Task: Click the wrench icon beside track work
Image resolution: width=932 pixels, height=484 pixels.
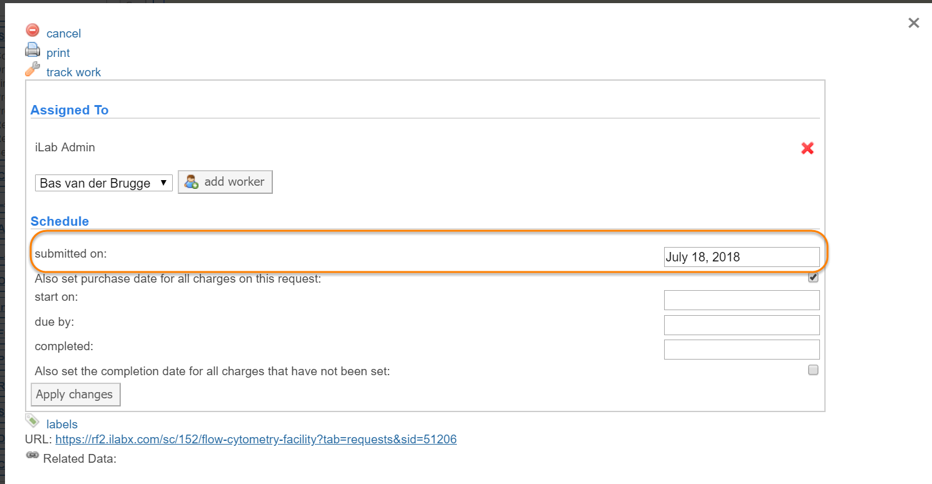Action: pos(33,69)
